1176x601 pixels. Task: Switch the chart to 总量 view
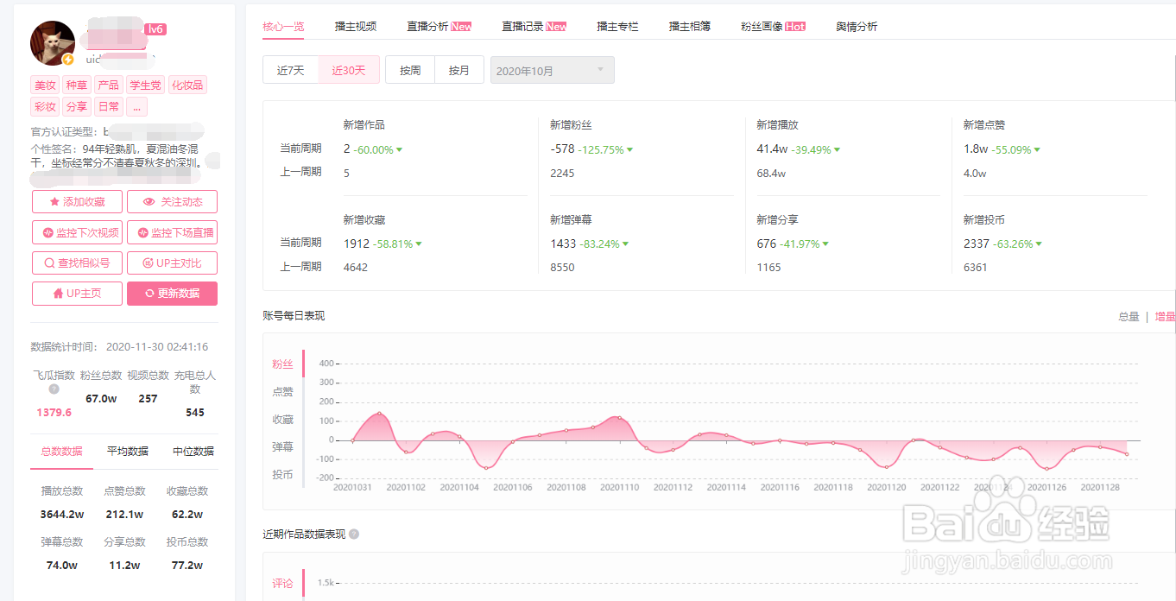[x=1129, y=317]
